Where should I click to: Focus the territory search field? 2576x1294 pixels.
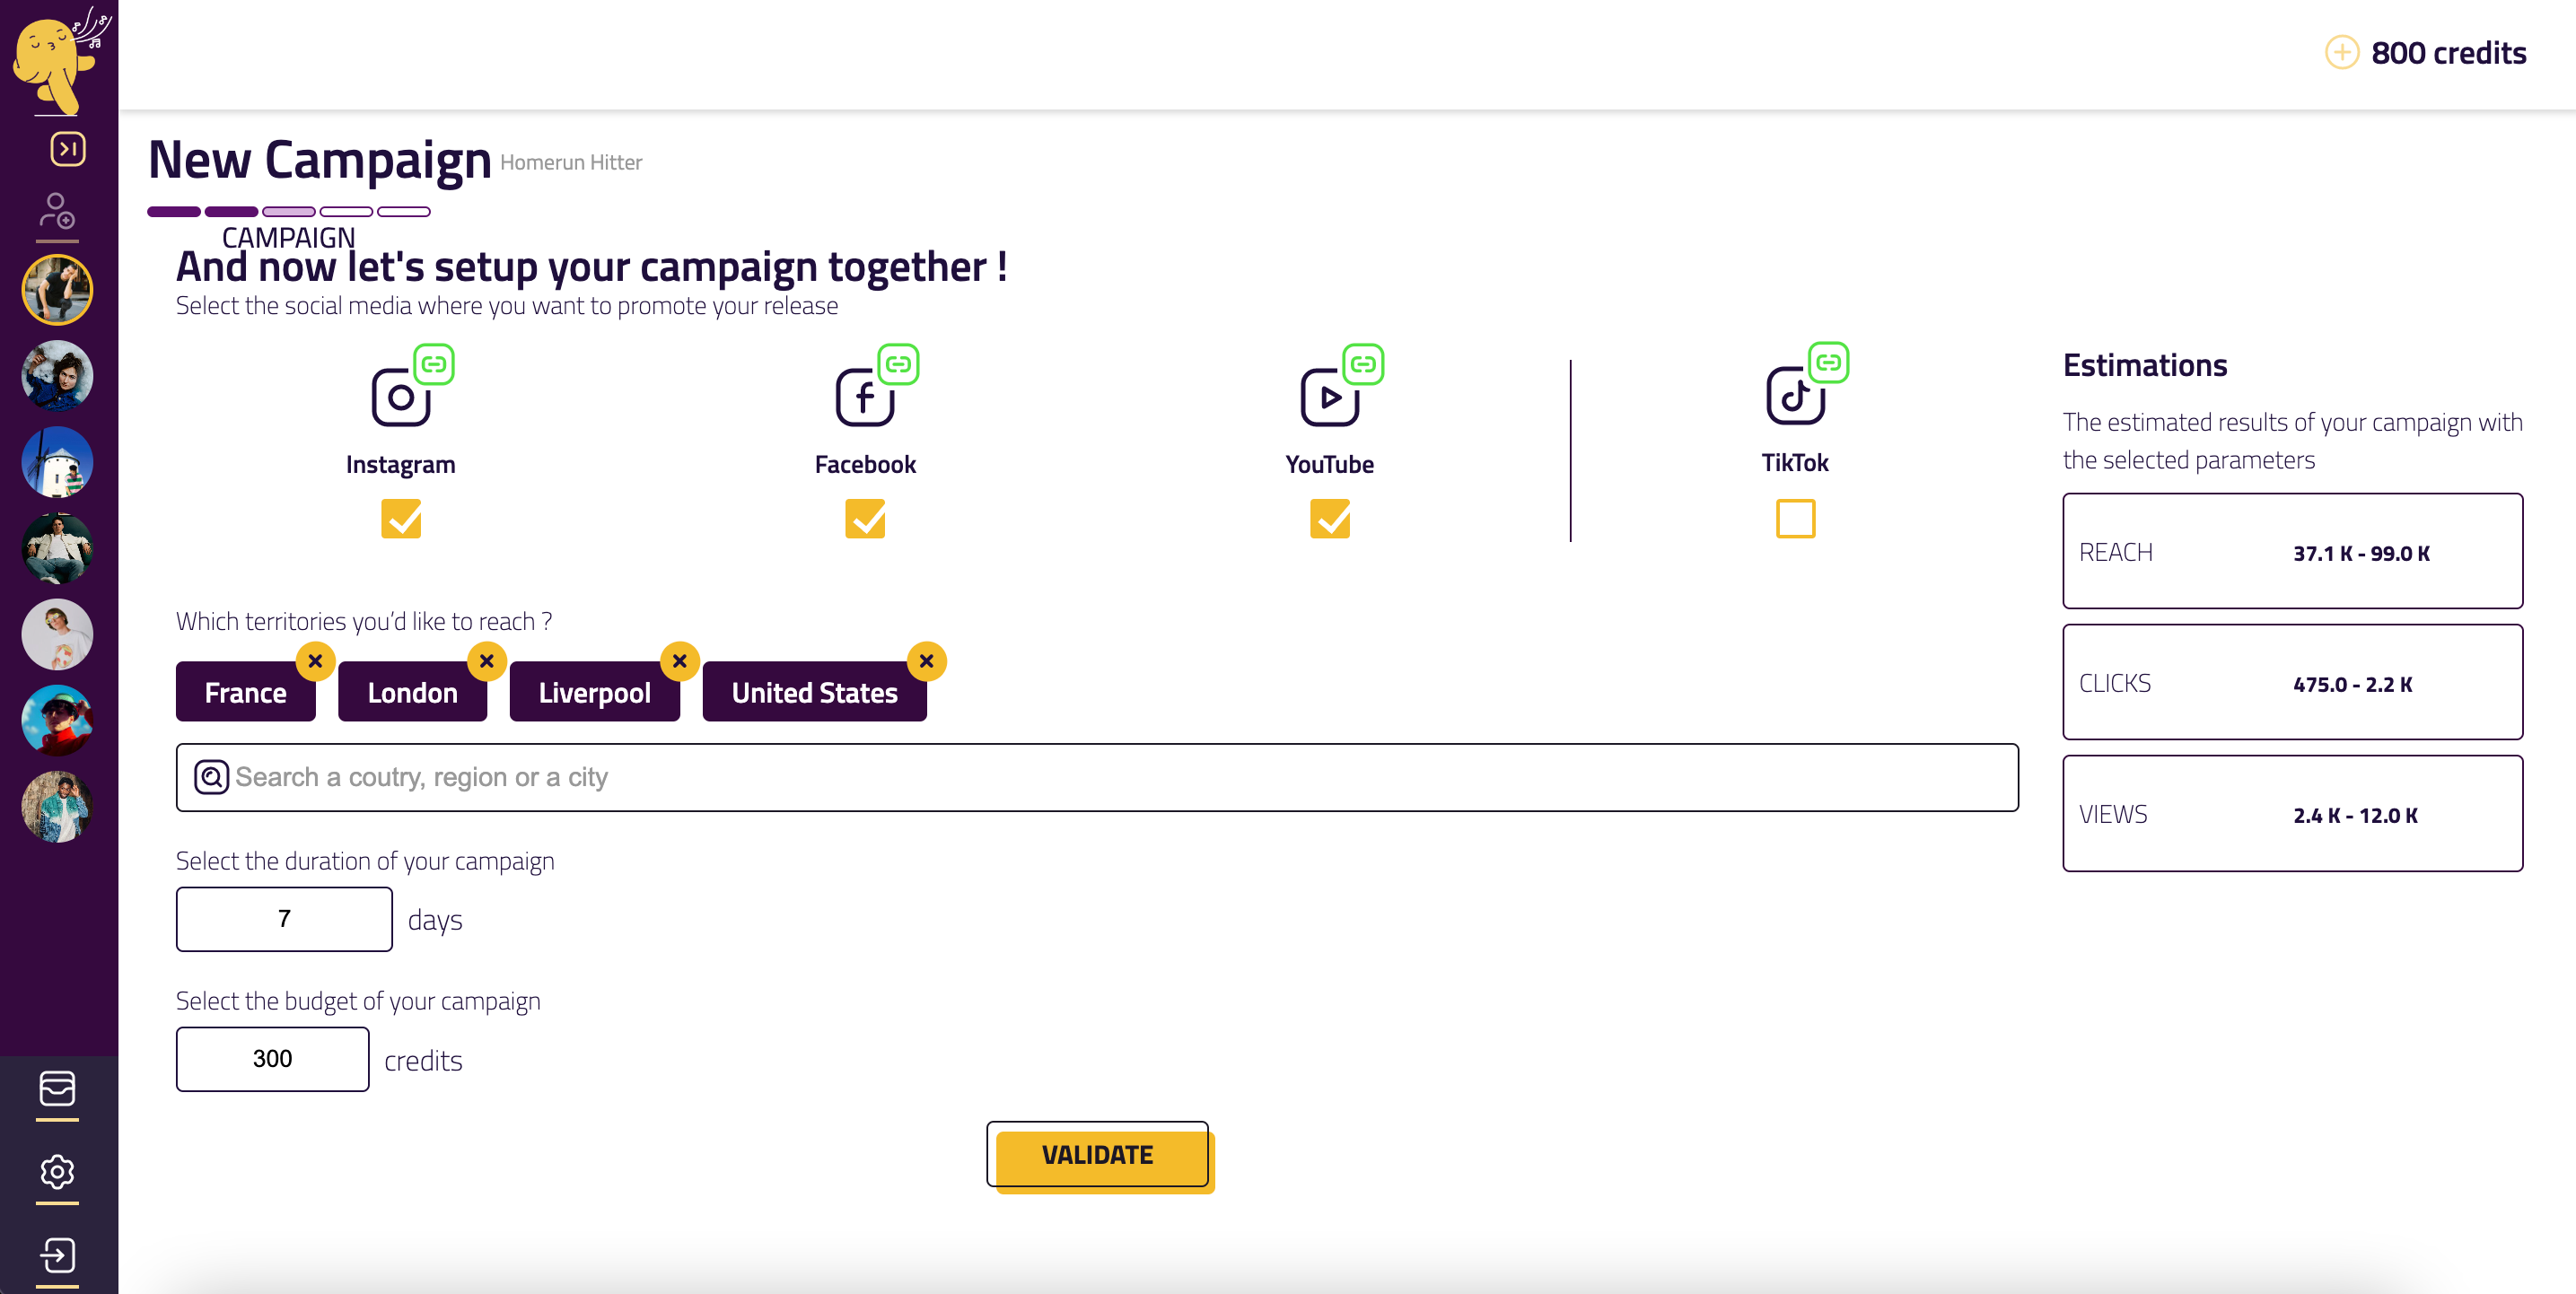click(1097, 777)
